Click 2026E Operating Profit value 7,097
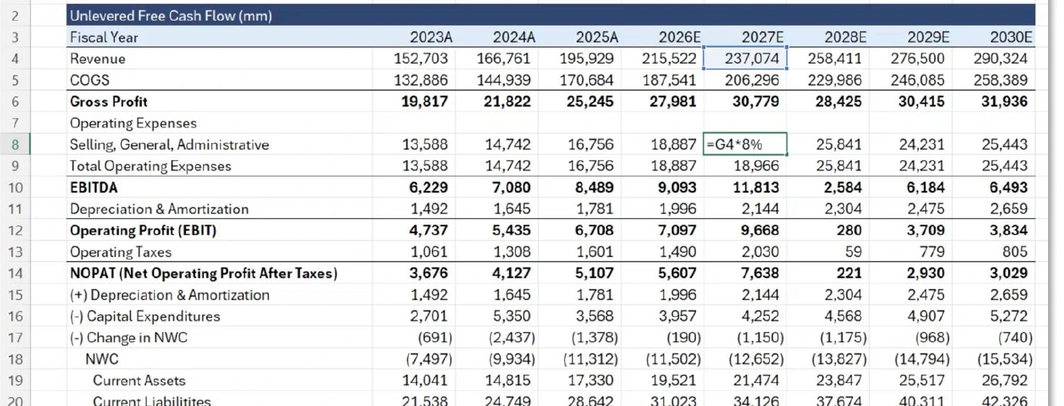 [x=677, y=230]
